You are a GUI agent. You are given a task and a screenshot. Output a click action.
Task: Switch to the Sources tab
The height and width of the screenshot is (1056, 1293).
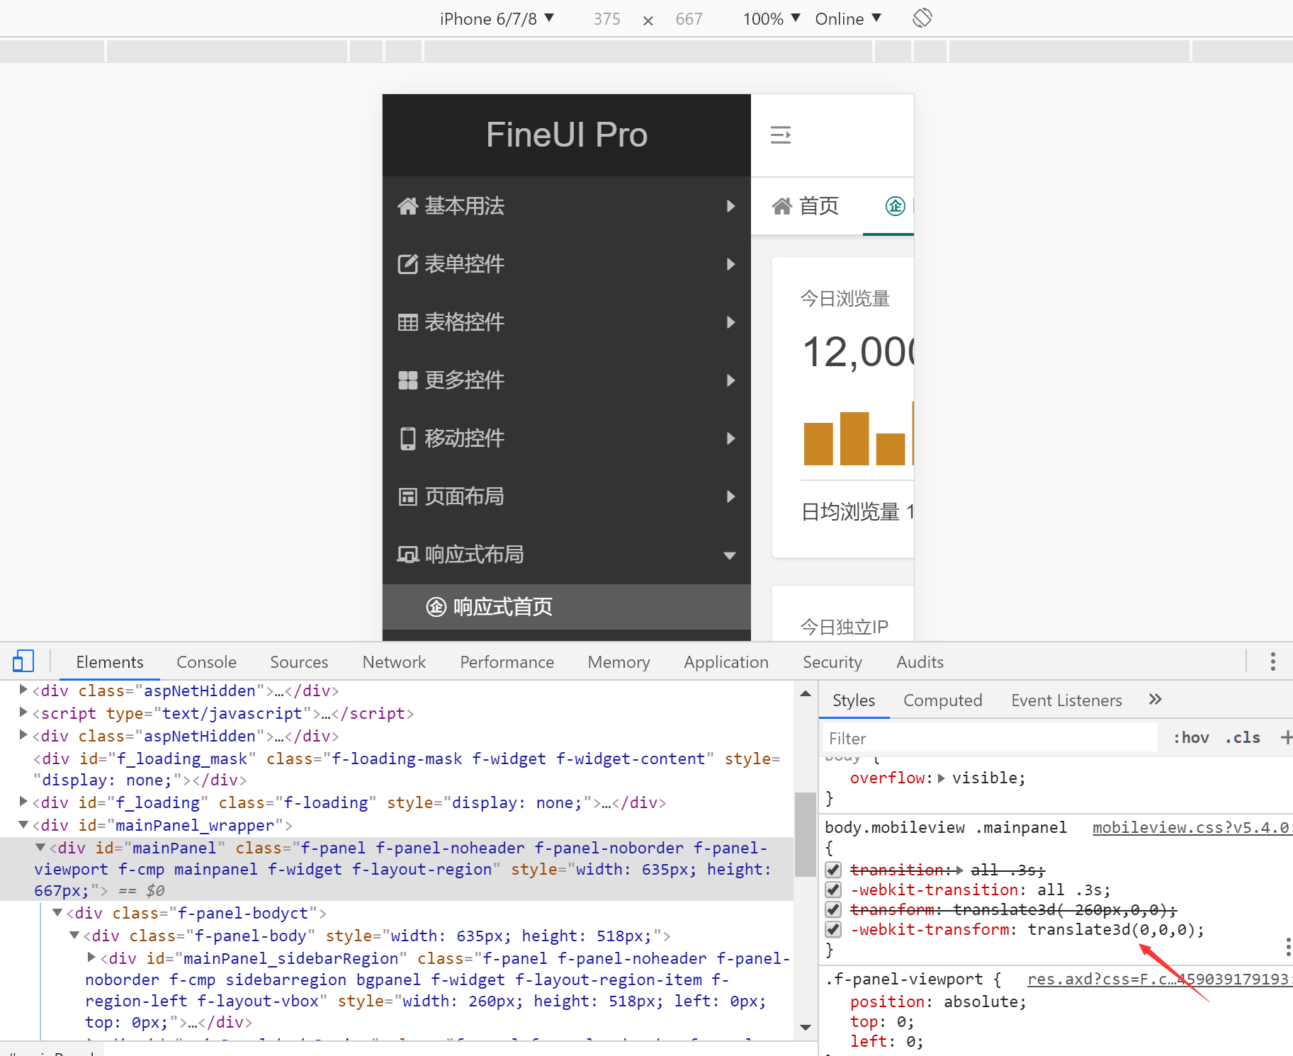(x=299, y=662)
